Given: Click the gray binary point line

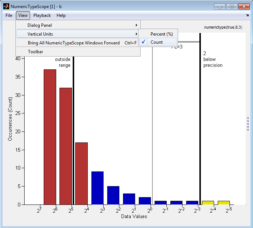Looking at the screenshot, I should coord(152,126).
